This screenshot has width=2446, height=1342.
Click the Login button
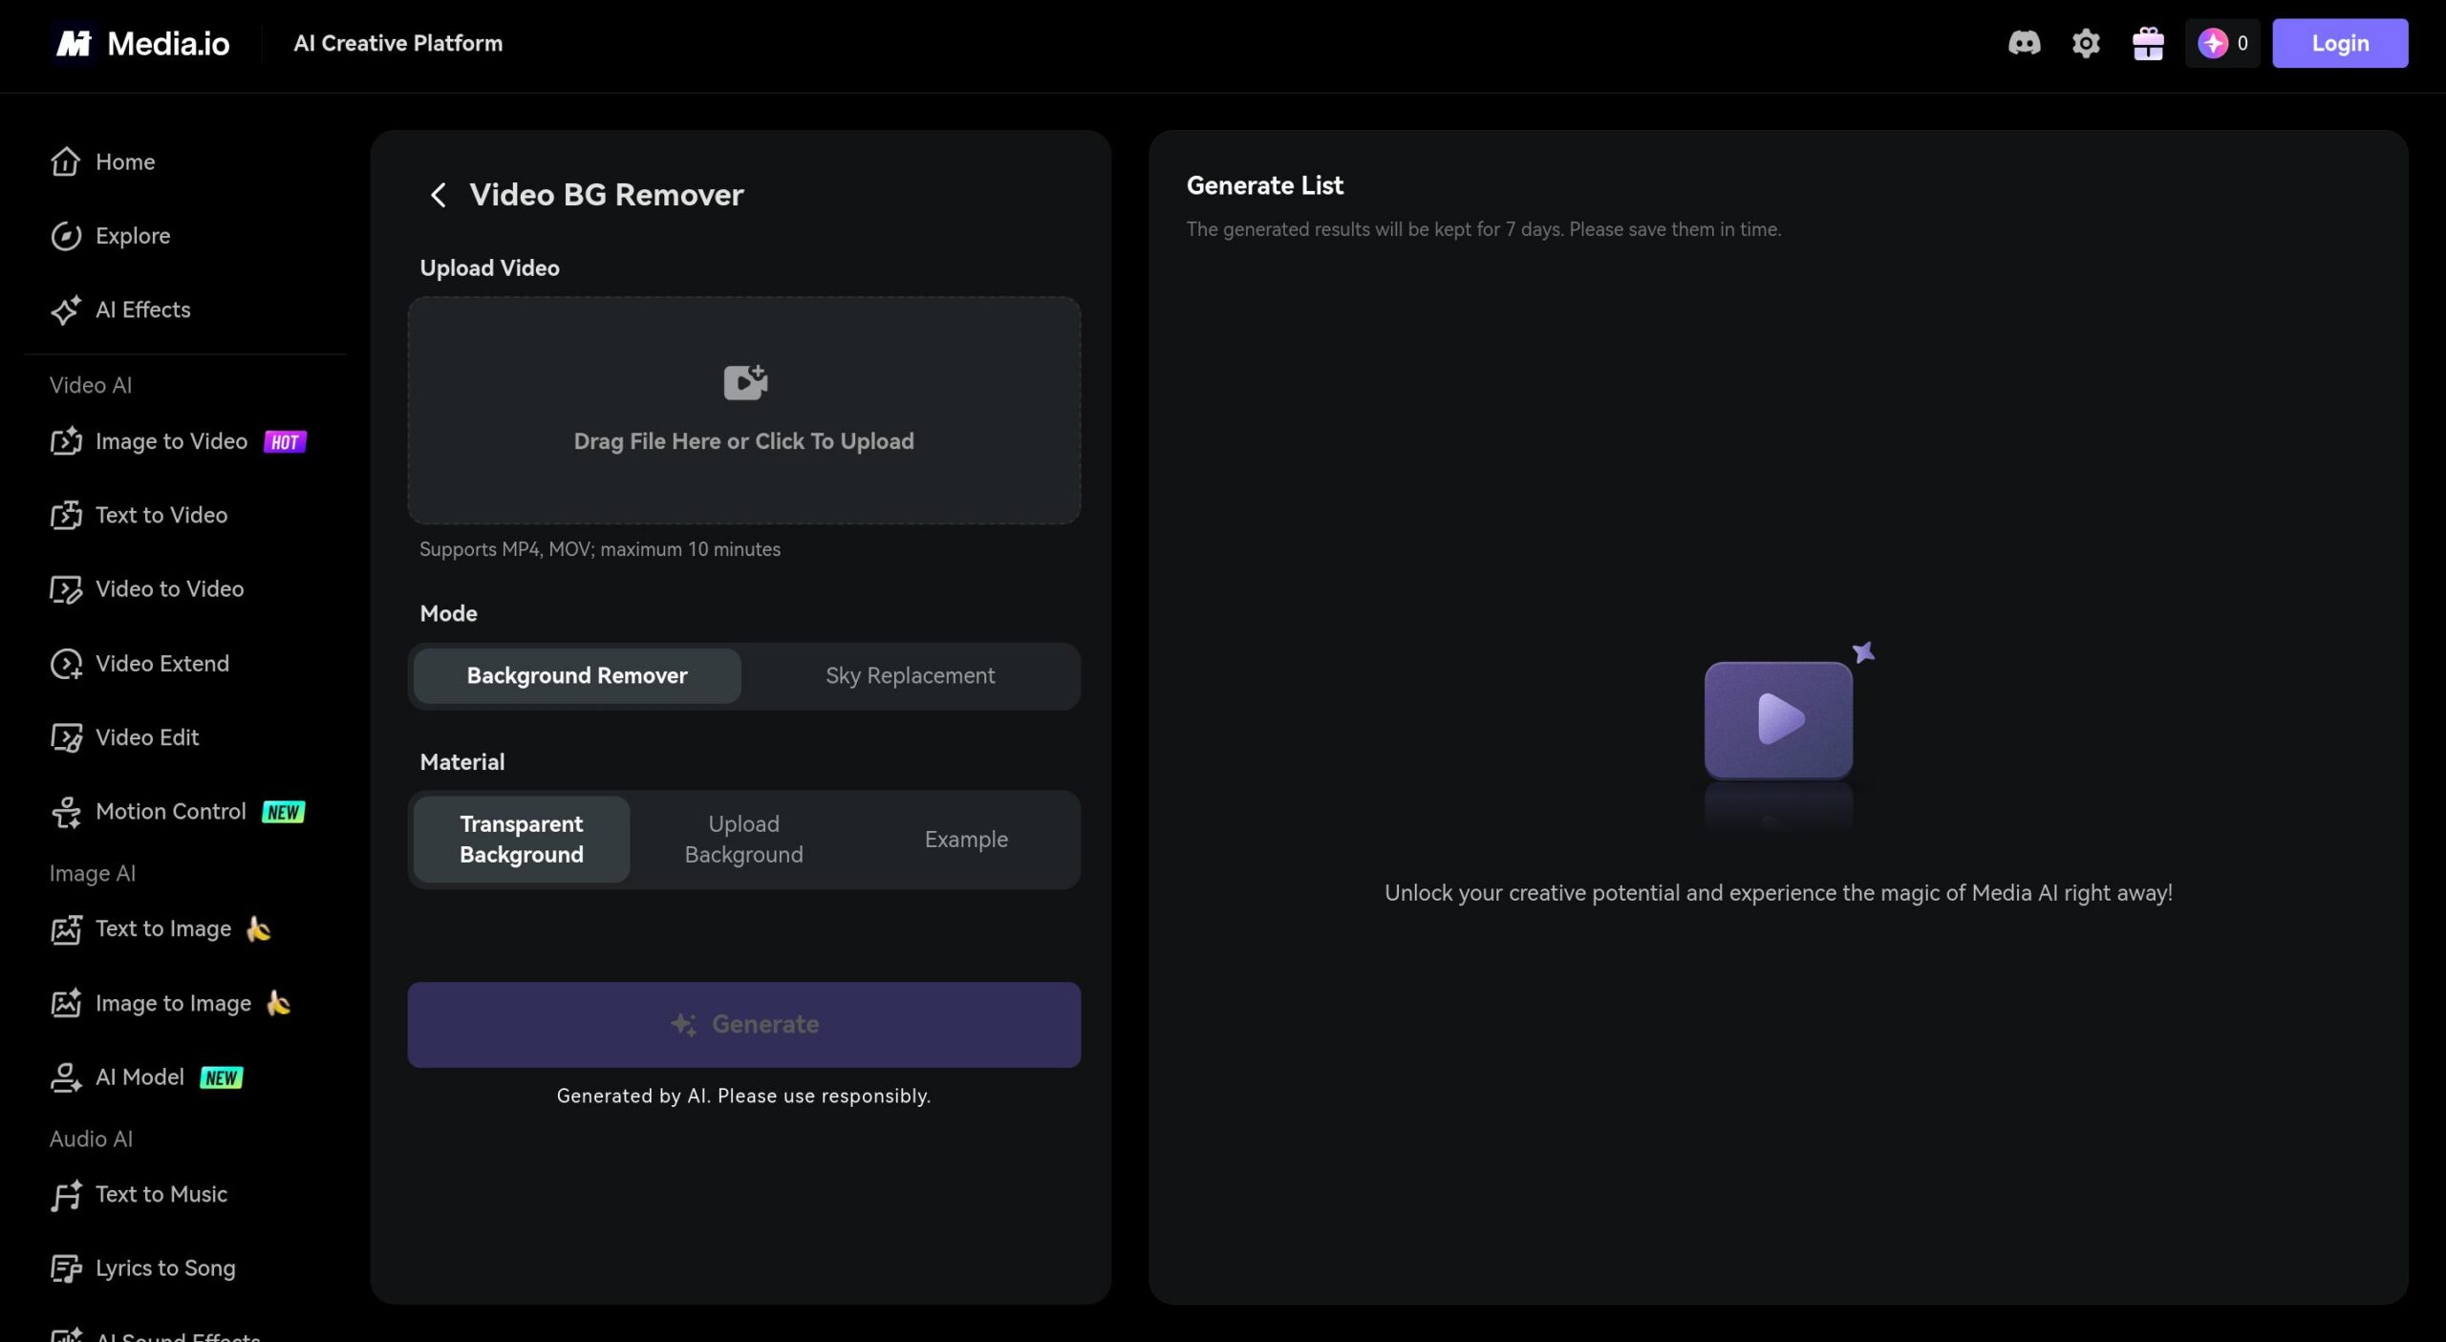(2339, 43)
